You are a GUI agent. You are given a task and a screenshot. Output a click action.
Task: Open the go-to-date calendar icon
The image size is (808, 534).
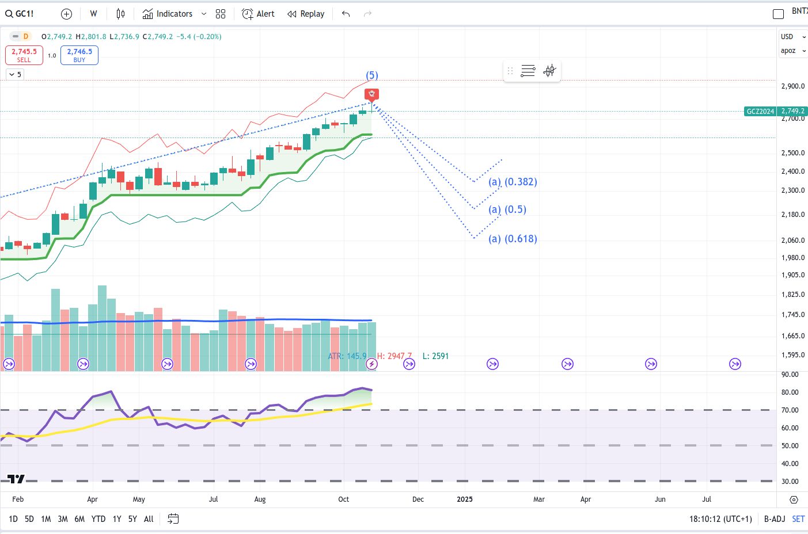[x=173, y=518]
